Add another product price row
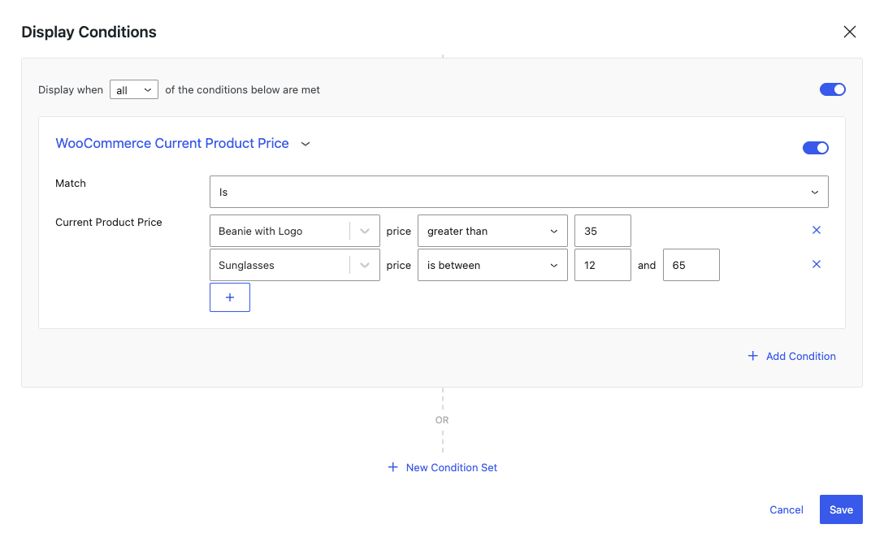Viewport: 884px width, 546px height. pos(229,297)
